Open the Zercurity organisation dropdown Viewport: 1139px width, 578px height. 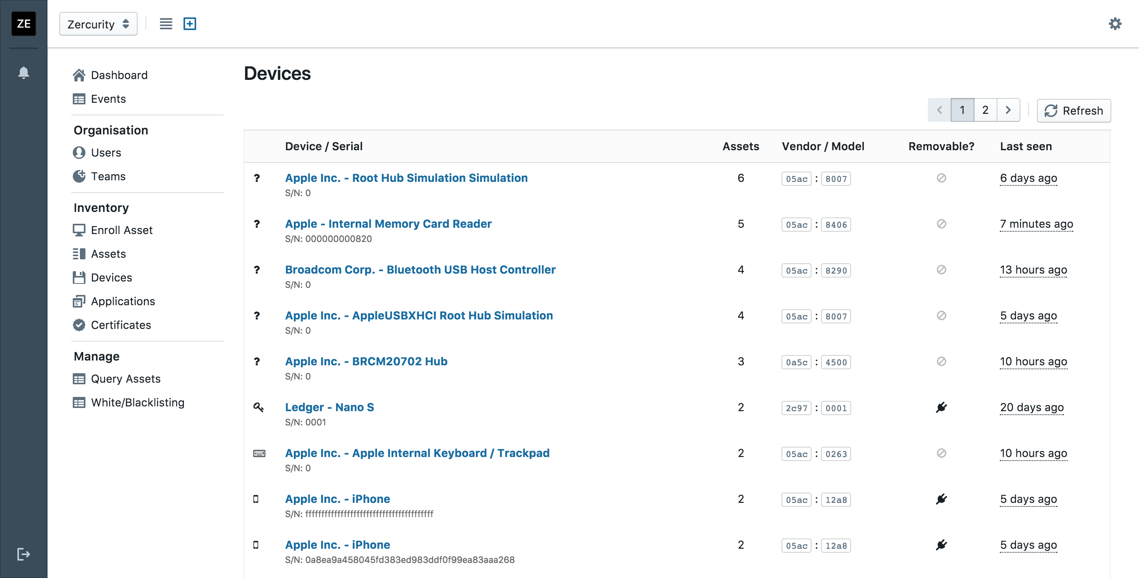[98, 24]
